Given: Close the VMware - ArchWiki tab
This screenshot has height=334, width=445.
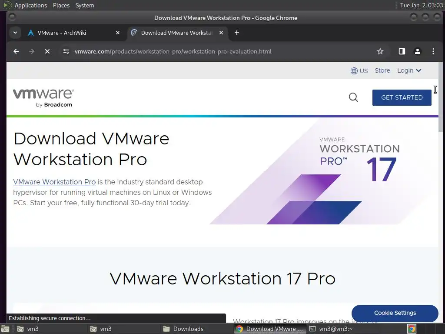Looking at the screenshot, I should pos(118,33).
